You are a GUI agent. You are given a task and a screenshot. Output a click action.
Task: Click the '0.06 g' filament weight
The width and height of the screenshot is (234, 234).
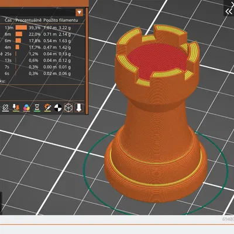(65, 73)
